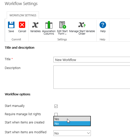Enable Require manage list rights checkbox
Viewport: 130px width, 138px height.
click(x=56, y=114)
